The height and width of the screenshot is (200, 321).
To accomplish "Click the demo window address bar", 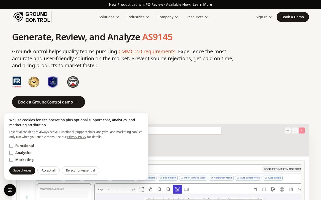I will [185, 130].
